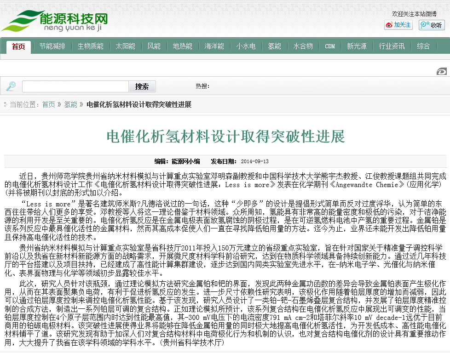Click the gray icon above the search bar

pyautogui.click(x=442, y=71)
